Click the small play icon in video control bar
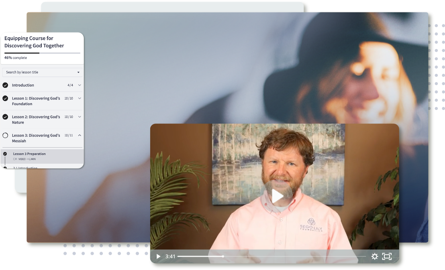 (158, 256)
